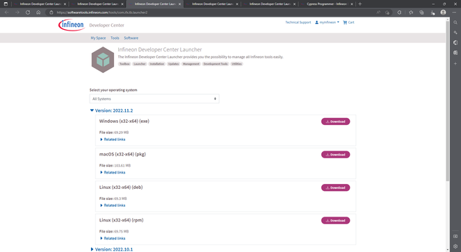Click the Launcher tag
The height and width of the screenshot is (252, 461).
139,64
